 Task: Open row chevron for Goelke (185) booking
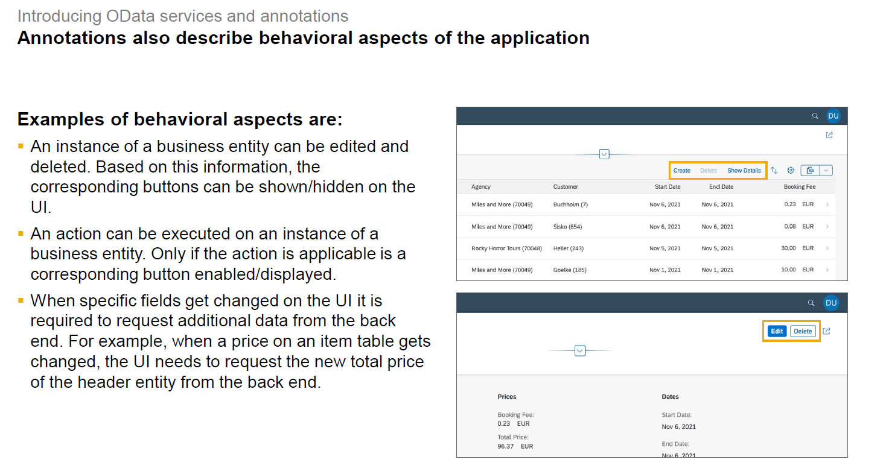[x=827, y=270]
